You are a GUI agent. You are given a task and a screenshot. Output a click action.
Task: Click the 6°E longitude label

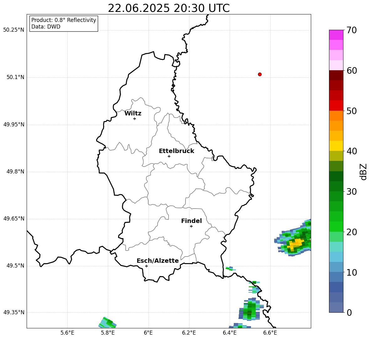(x=148, y=333)
